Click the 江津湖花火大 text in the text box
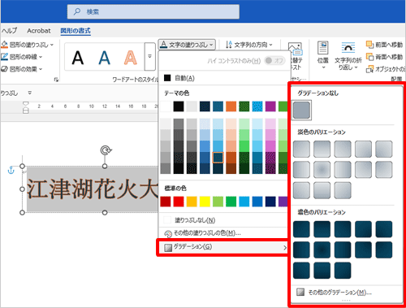Viewport: 406px width, 308px height. coord(93,189)
